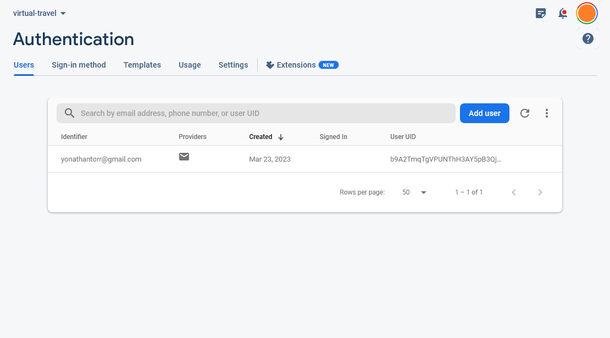
Task: Click your account avatar
Action: pyautogui.click(x=586, y=13)
